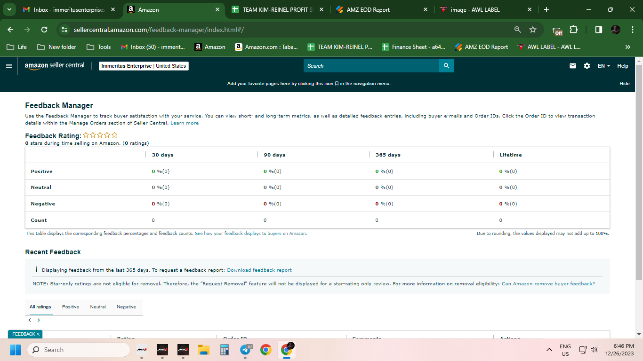The width and height of the screenshot is (643, 361).
Task: Open Telegram from the taskbar
Action: click(x=245, y=350)
